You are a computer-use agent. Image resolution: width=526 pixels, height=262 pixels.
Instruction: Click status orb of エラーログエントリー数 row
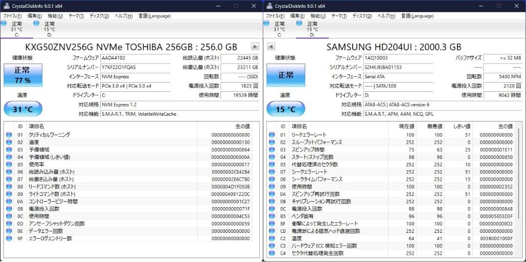coord(9,238)
